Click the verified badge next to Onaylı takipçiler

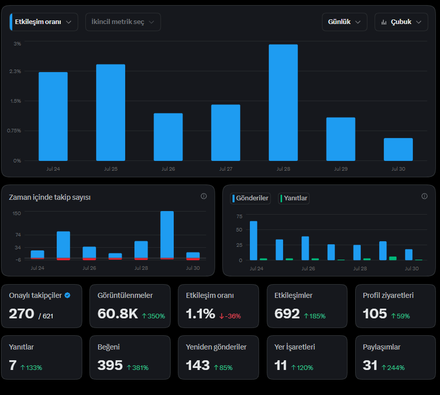pyautogui.click(x=67, y=295)
